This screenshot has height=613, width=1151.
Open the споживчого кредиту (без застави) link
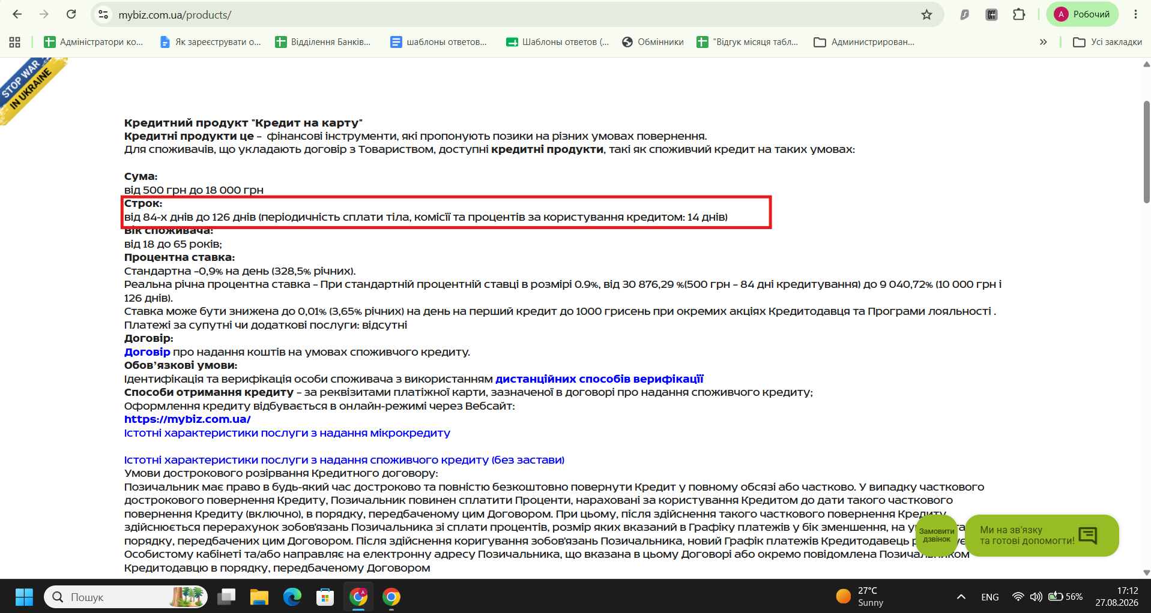(344, 460)
